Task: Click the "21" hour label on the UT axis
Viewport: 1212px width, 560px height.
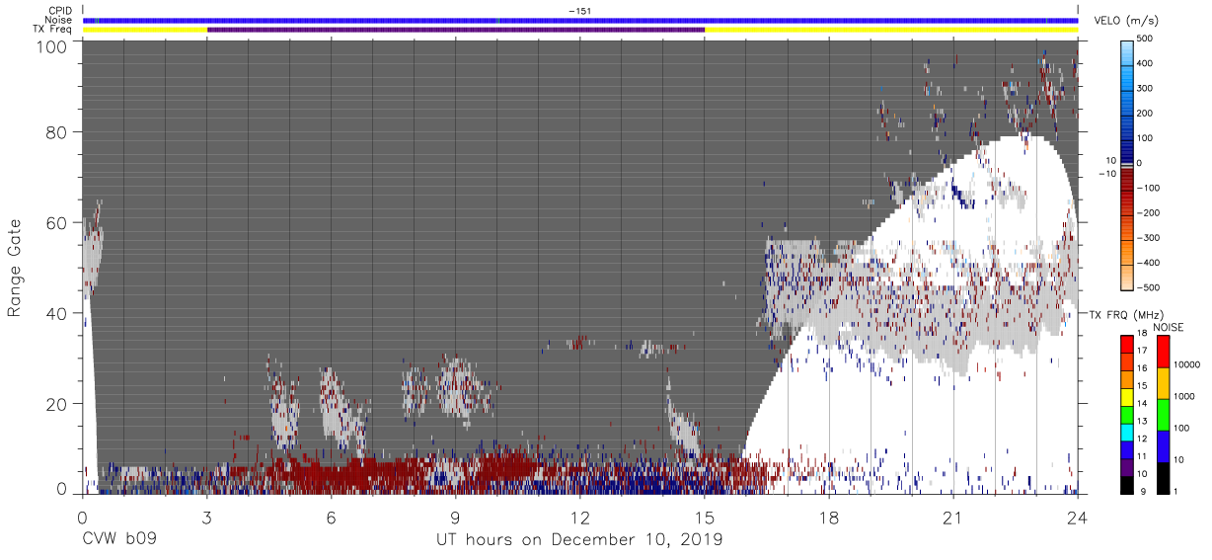Action: tap(953, 517)
